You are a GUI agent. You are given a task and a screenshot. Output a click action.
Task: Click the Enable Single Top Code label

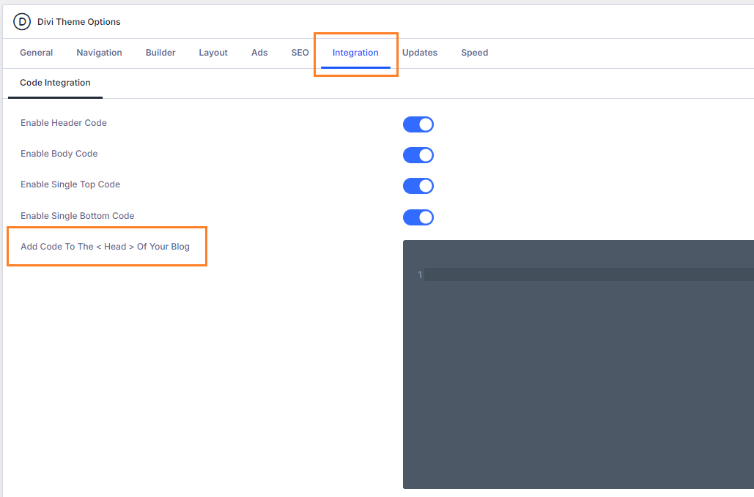tap(70, 184)
